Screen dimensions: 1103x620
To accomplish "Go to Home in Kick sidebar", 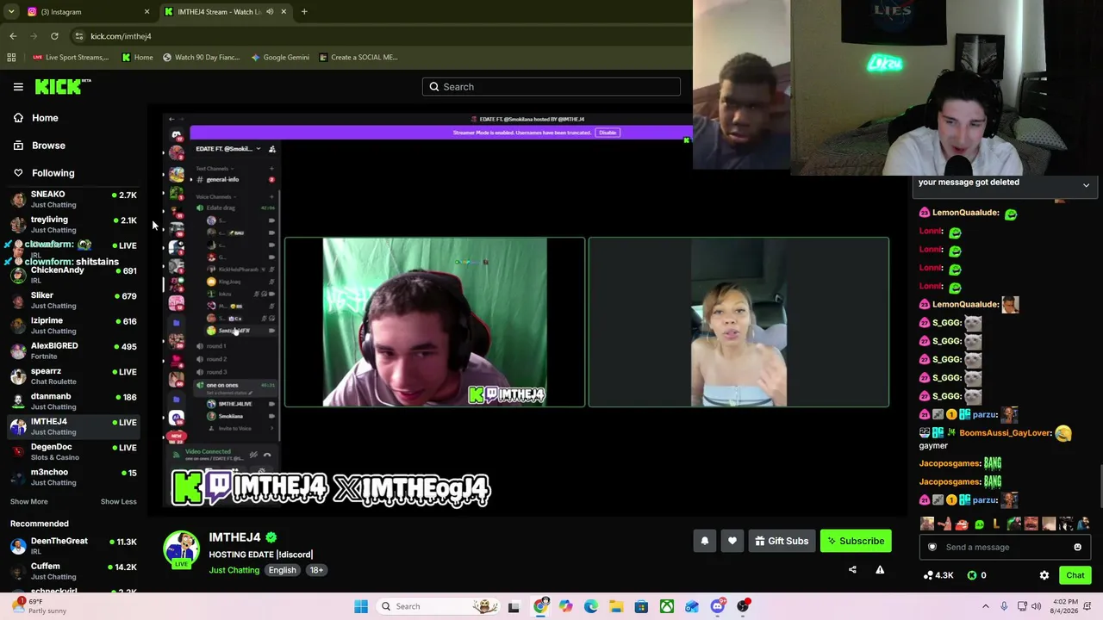I will [45, 118].
